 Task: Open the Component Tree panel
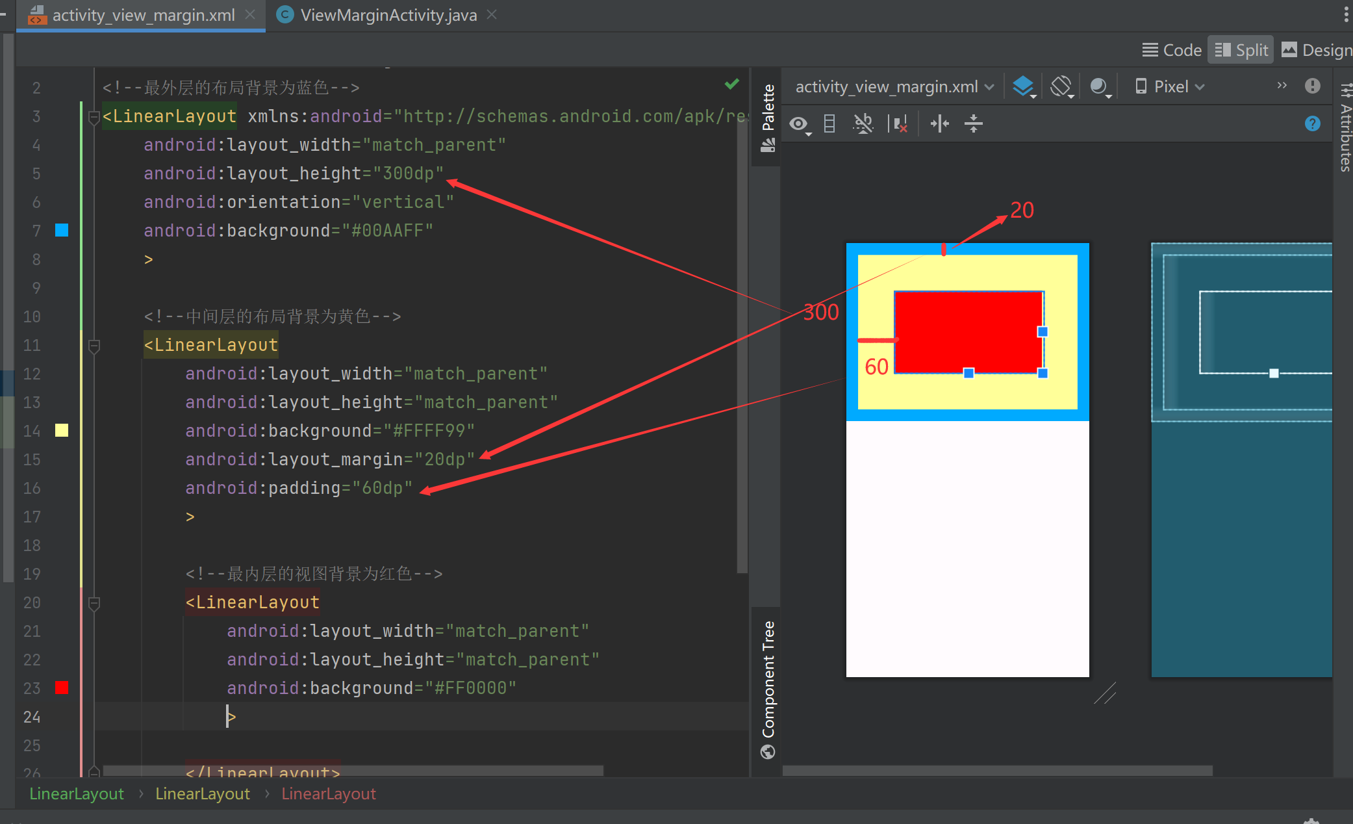coord(768,689)
